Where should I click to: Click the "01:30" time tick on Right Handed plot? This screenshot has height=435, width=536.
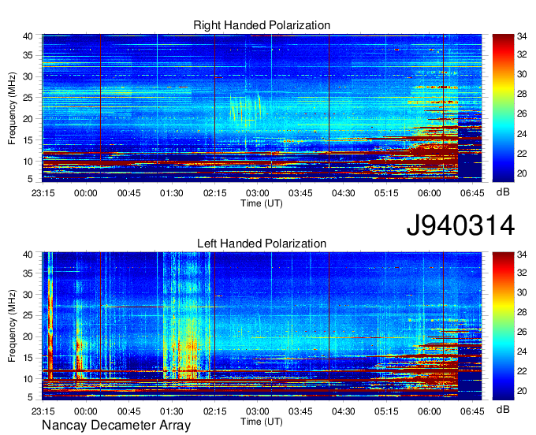pyautogui.click(x=172, y=193)
